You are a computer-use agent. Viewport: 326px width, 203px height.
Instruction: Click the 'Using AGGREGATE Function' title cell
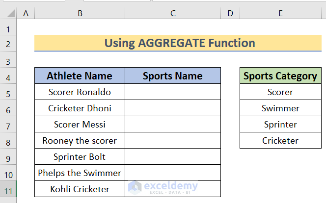(179, 43)
